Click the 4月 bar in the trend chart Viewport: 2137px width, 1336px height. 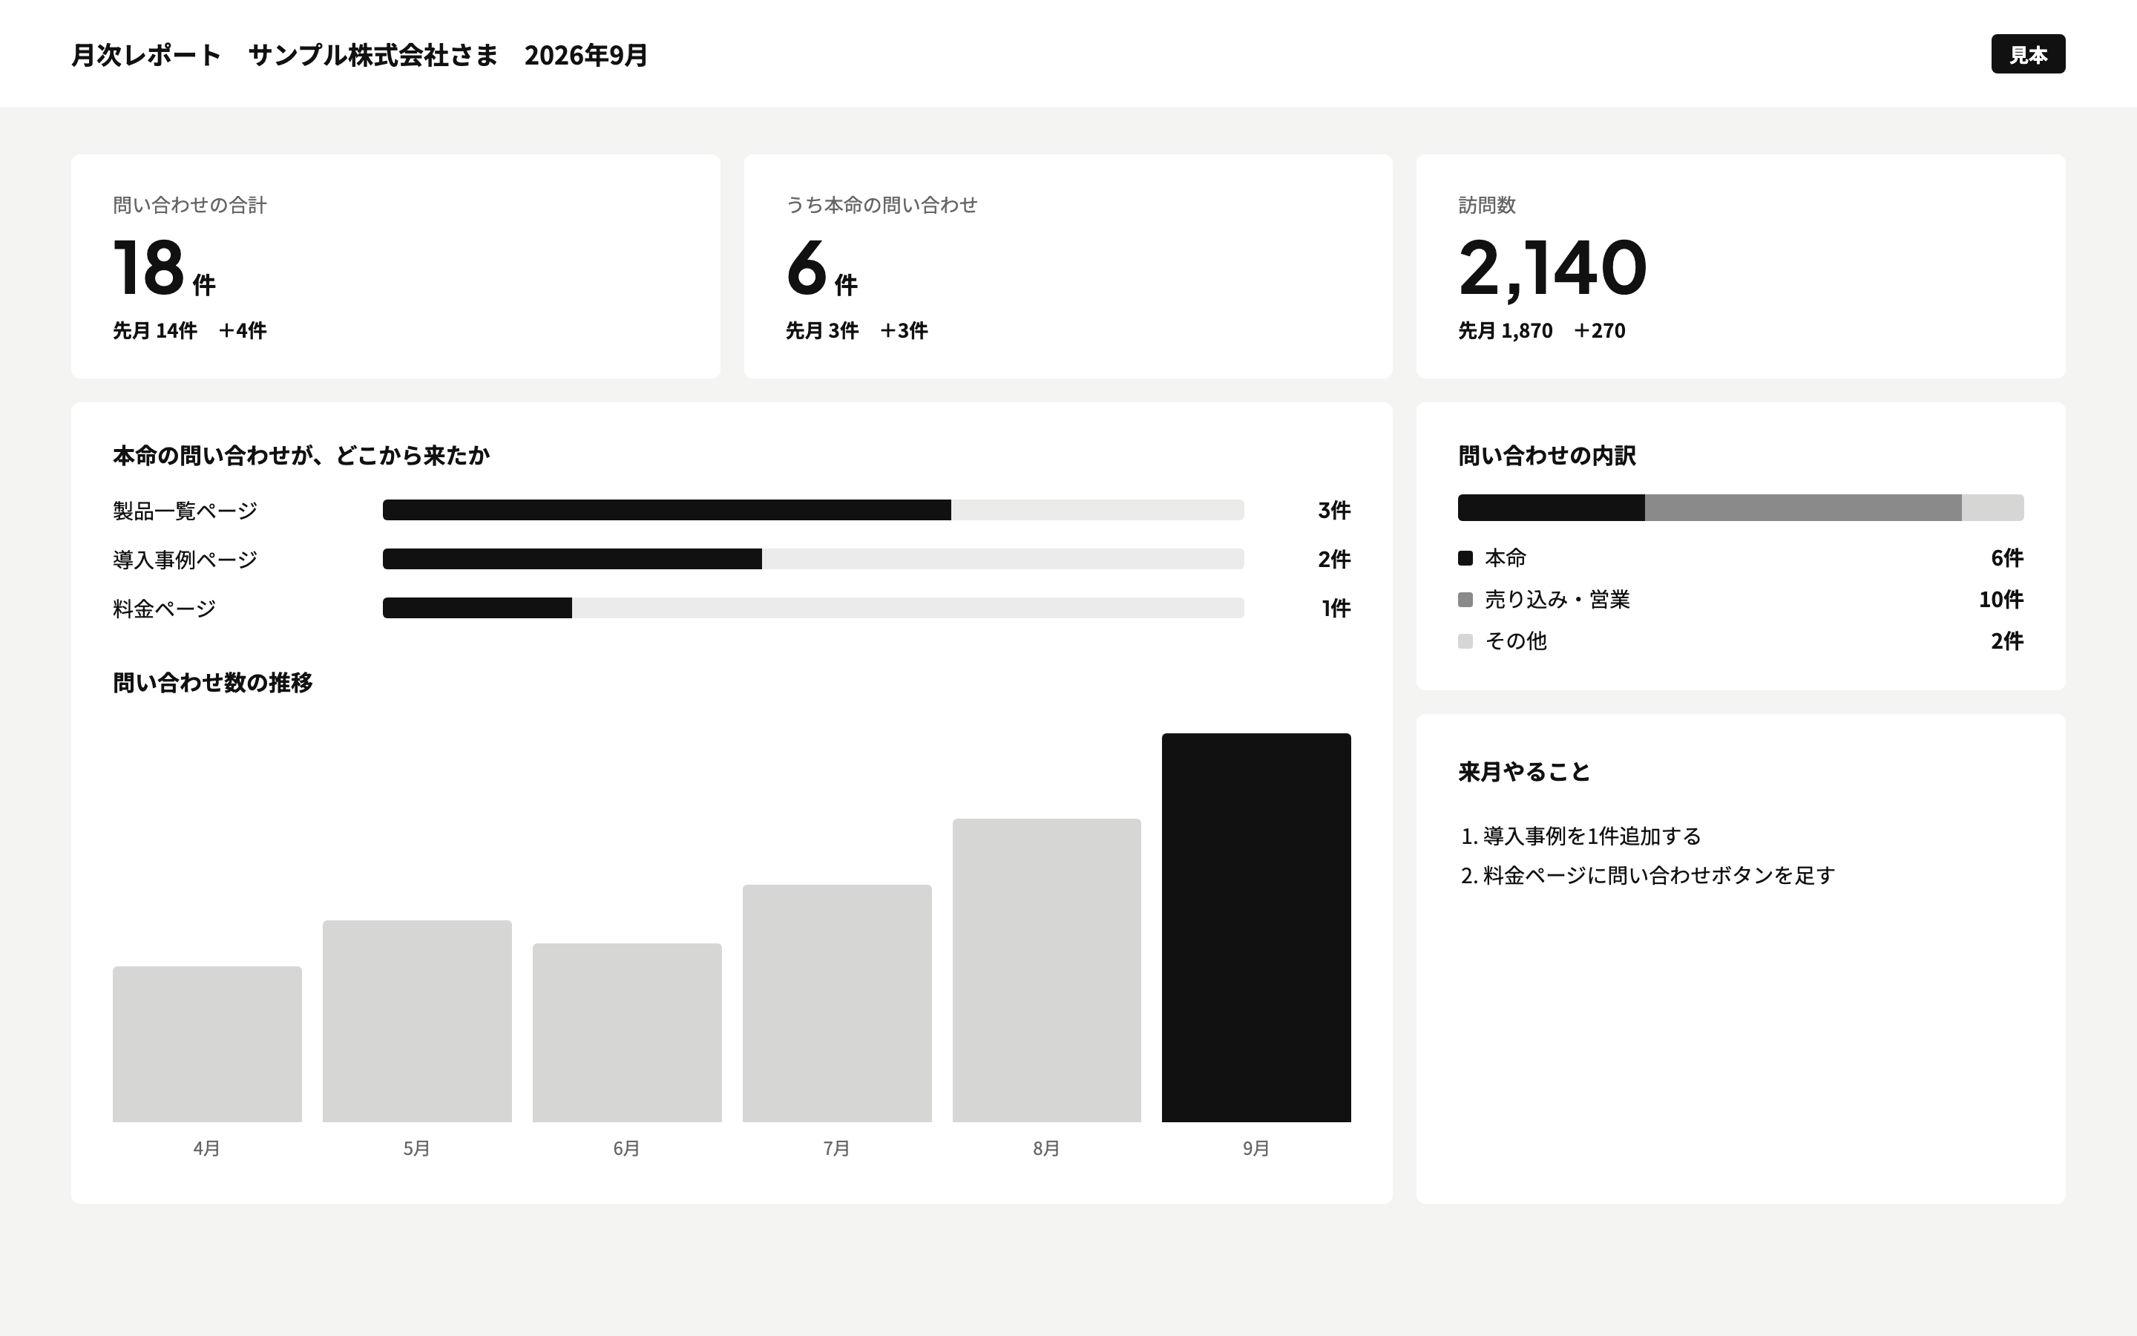206,1044
